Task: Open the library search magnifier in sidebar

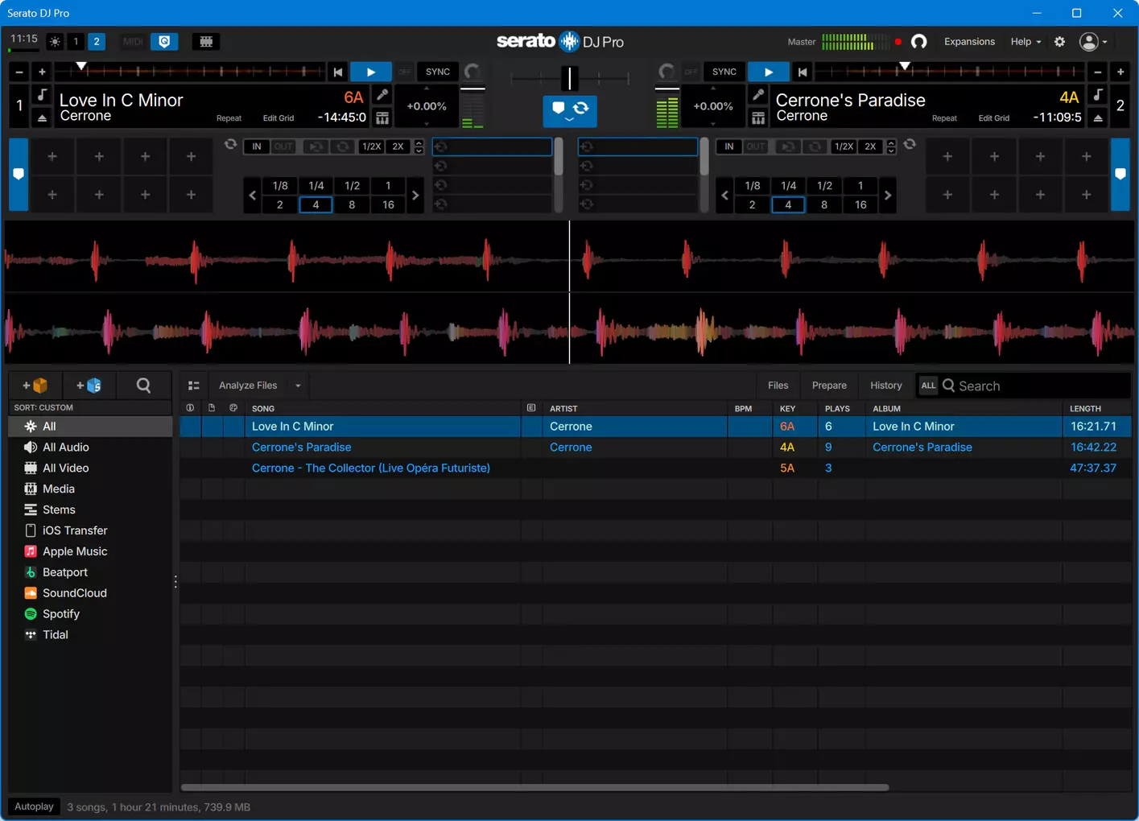Action: (x=143, y=386)
